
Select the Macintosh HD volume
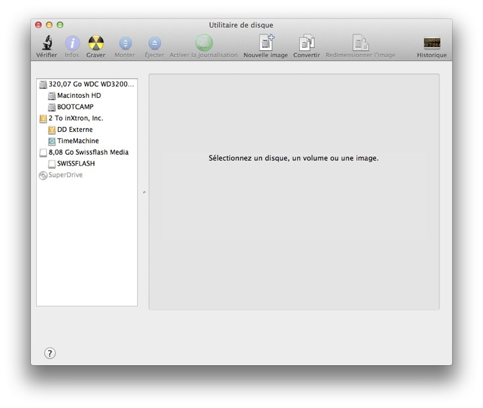point(78,96)
